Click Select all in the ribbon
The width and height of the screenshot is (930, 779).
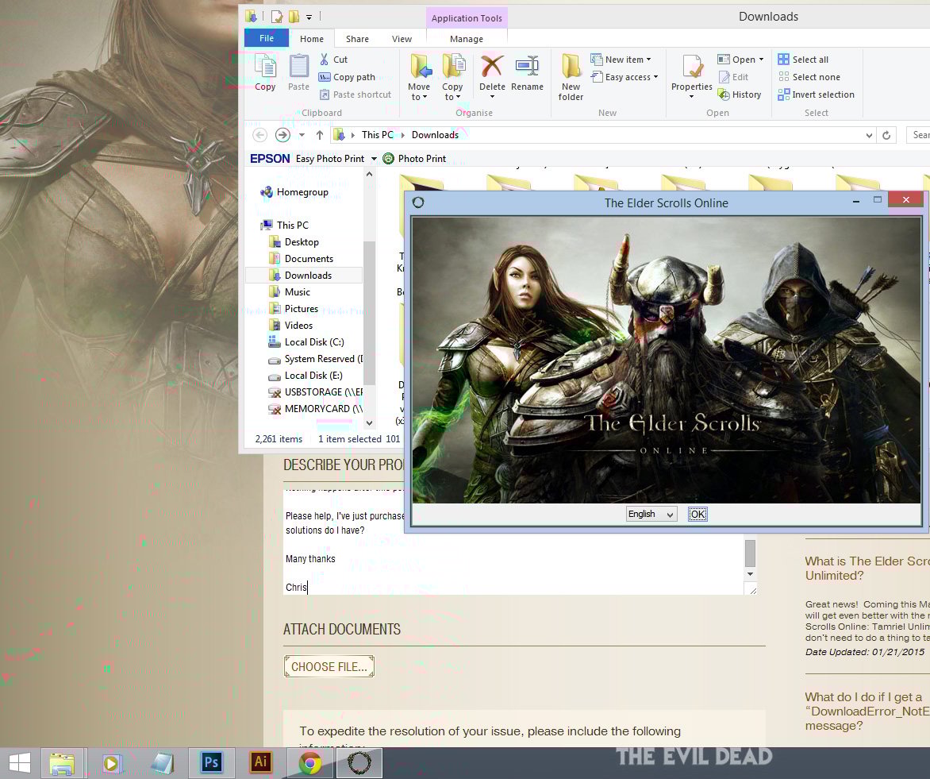[x=803, y=60]
